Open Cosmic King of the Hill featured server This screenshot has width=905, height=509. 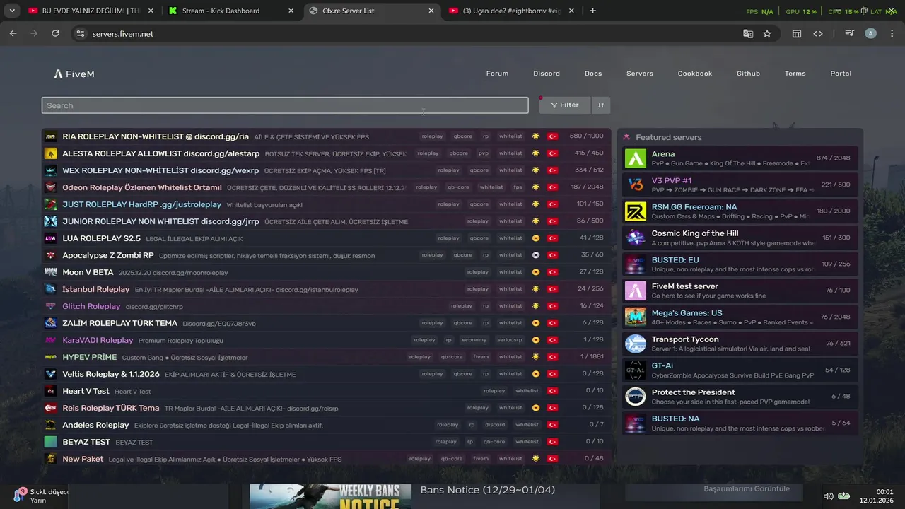[x=740, y=238]
